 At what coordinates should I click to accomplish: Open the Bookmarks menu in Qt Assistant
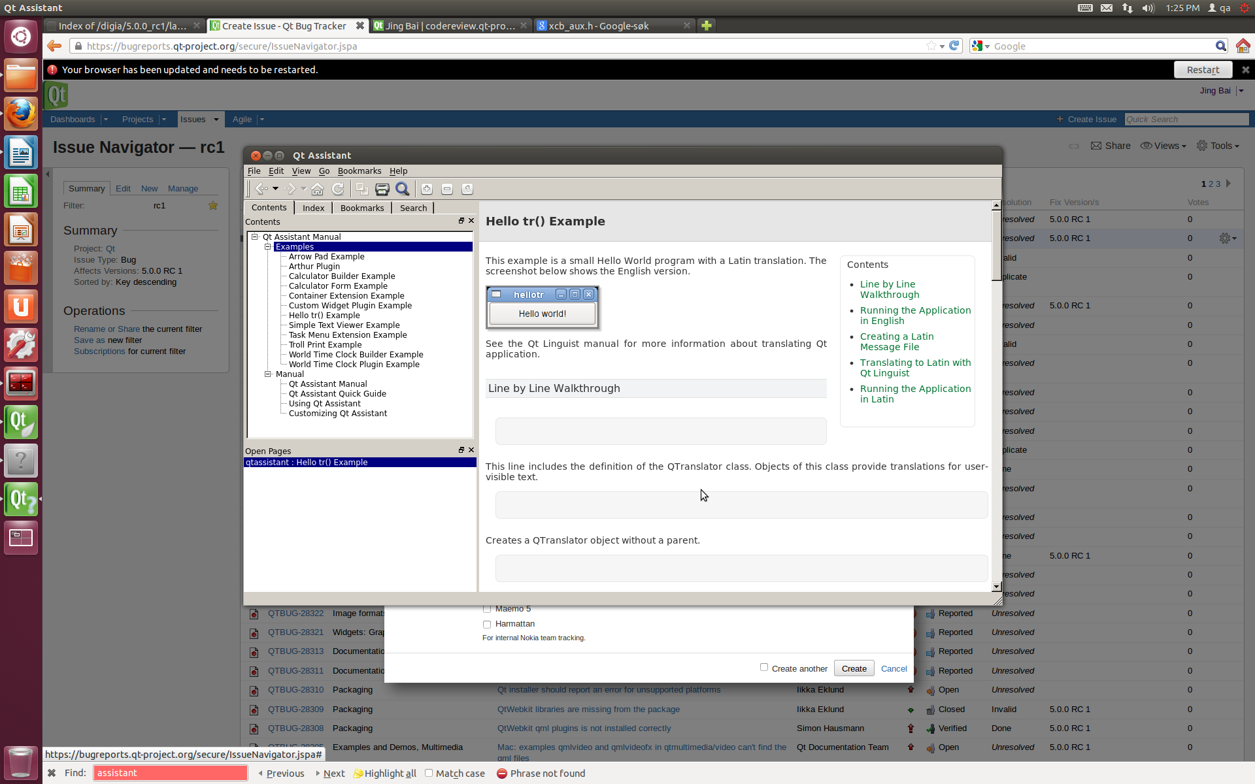coord(359,171)
